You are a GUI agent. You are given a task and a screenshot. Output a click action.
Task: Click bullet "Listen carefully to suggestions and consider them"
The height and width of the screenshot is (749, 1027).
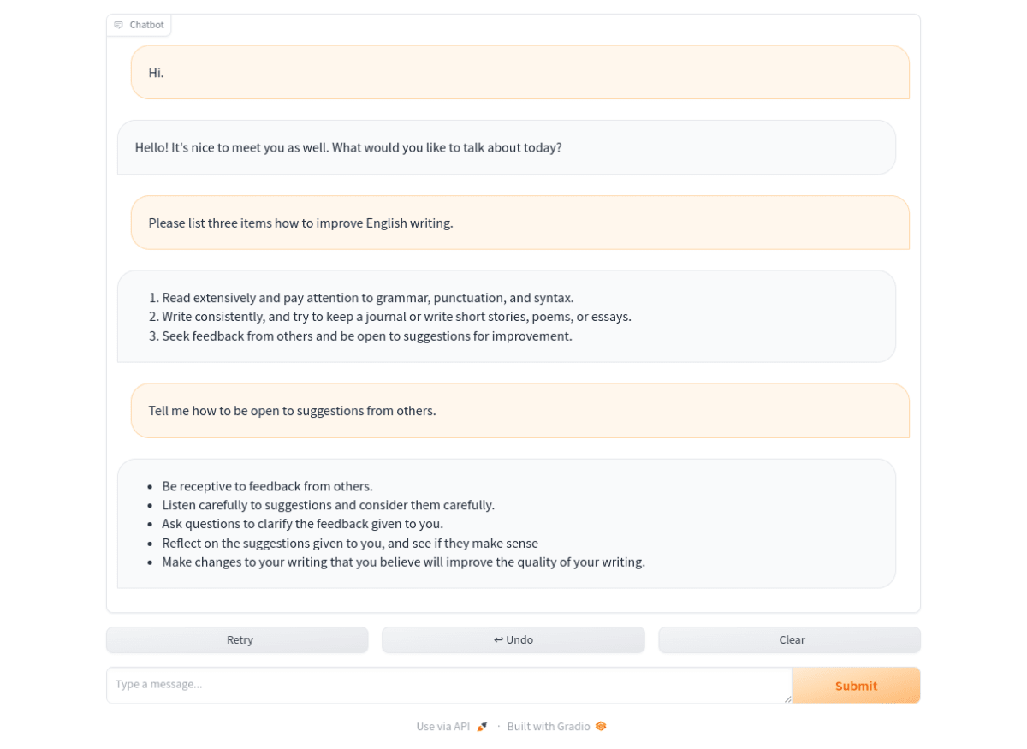(x=328, y=505)
